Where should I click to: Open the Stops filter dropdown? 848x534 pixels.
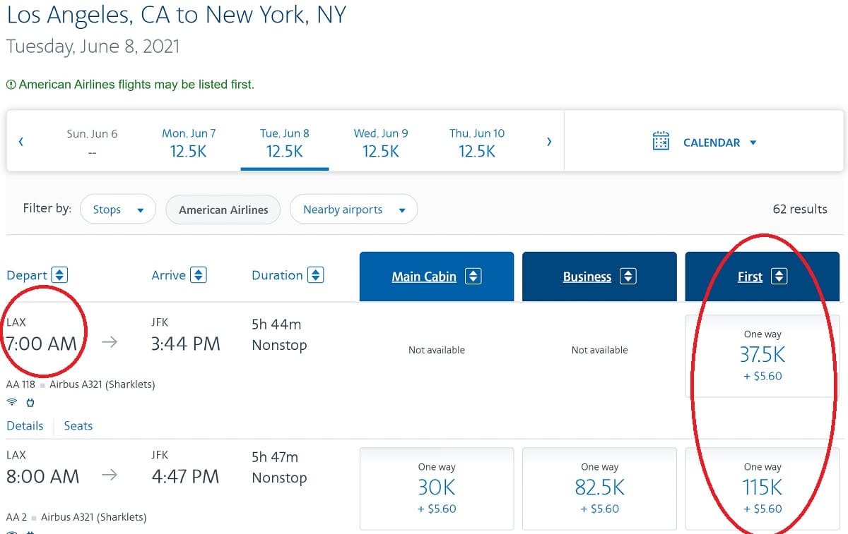[x=118, y=210]
